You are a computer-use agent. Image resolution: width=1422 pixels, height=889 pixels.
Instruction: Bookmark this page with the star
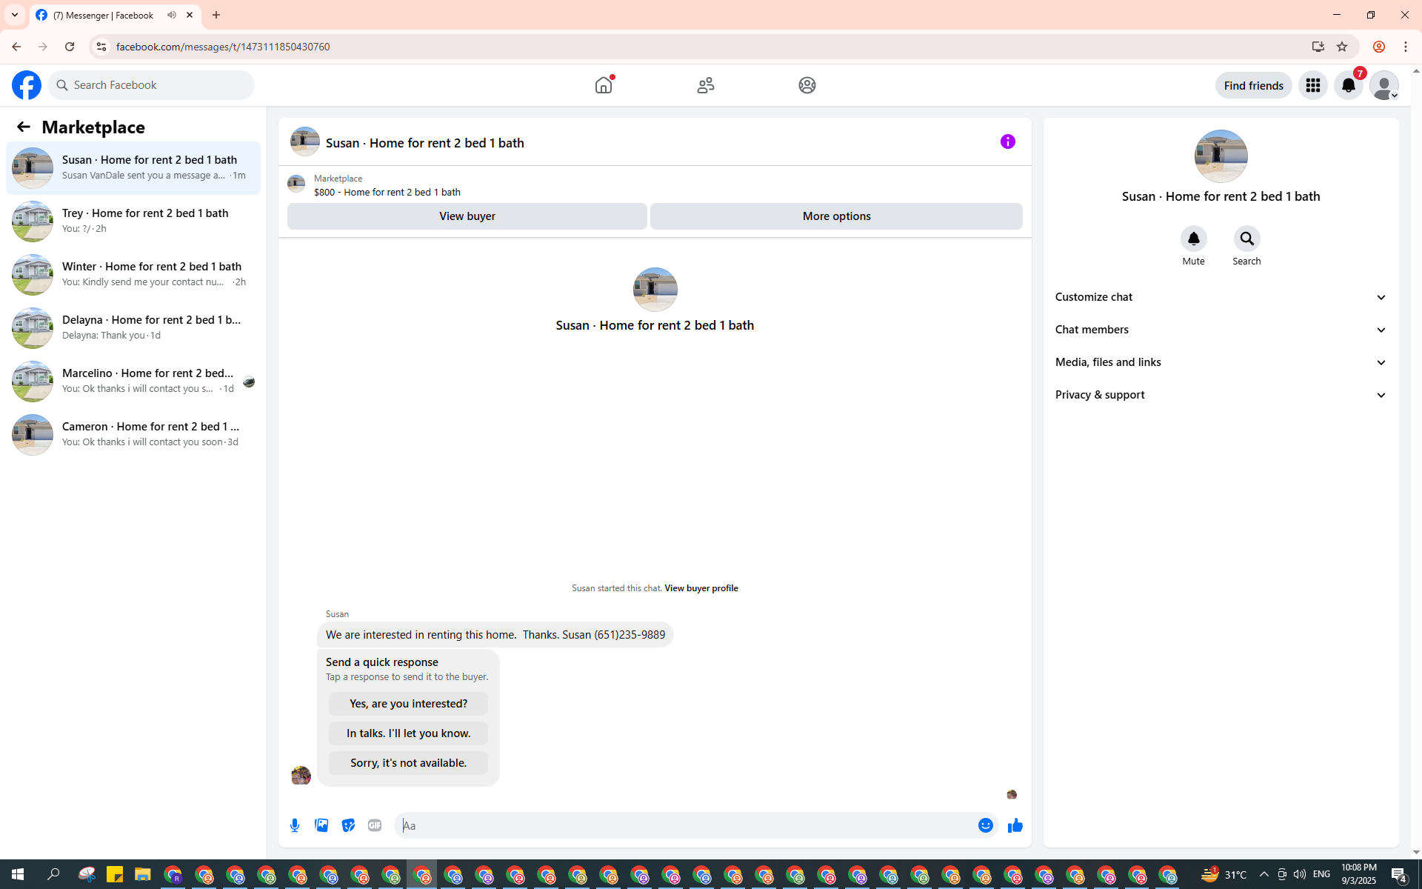coord(1342,47)
